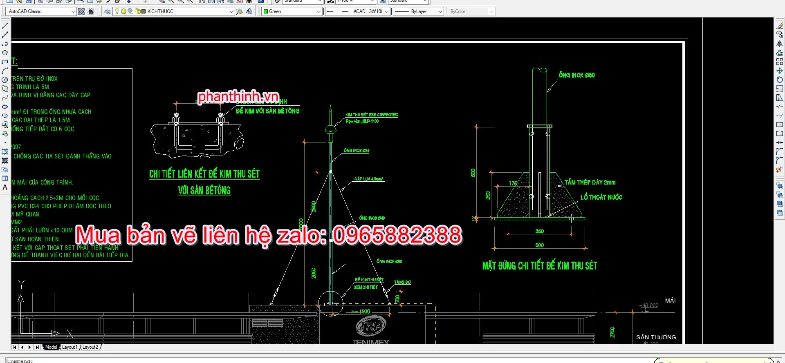Switch to the Model tab

pos(51,347)
